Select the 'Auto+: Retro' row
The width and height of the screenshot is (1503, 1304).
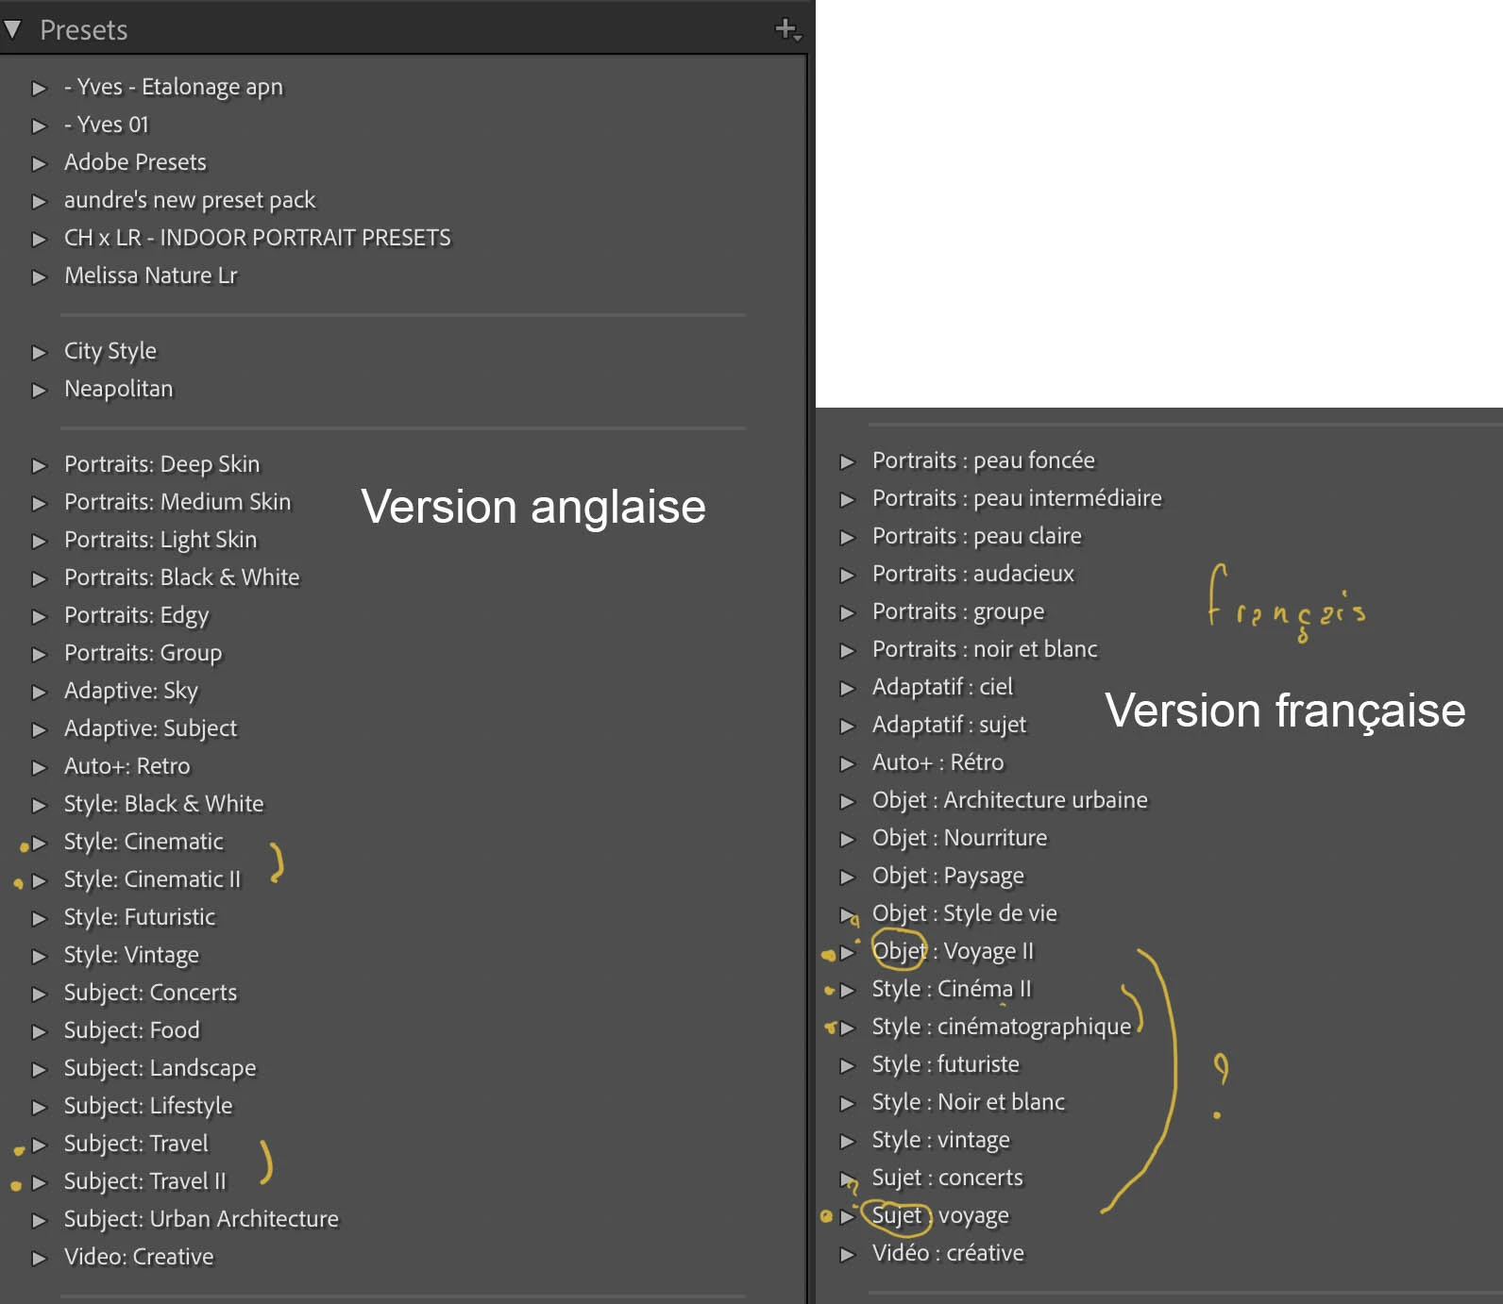coord(127,766)
